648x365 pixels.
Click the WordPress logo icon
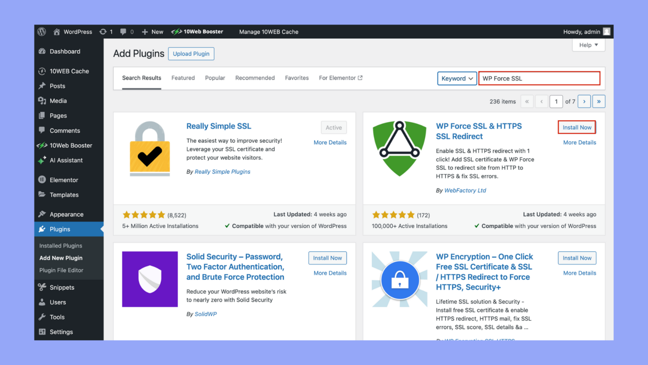coord(42,32)
